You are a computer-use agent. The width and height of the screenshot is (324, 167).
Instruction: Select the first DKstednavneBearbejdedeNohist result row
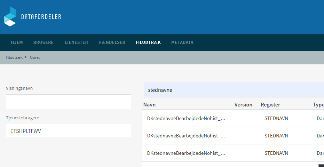tap(187, 118)
